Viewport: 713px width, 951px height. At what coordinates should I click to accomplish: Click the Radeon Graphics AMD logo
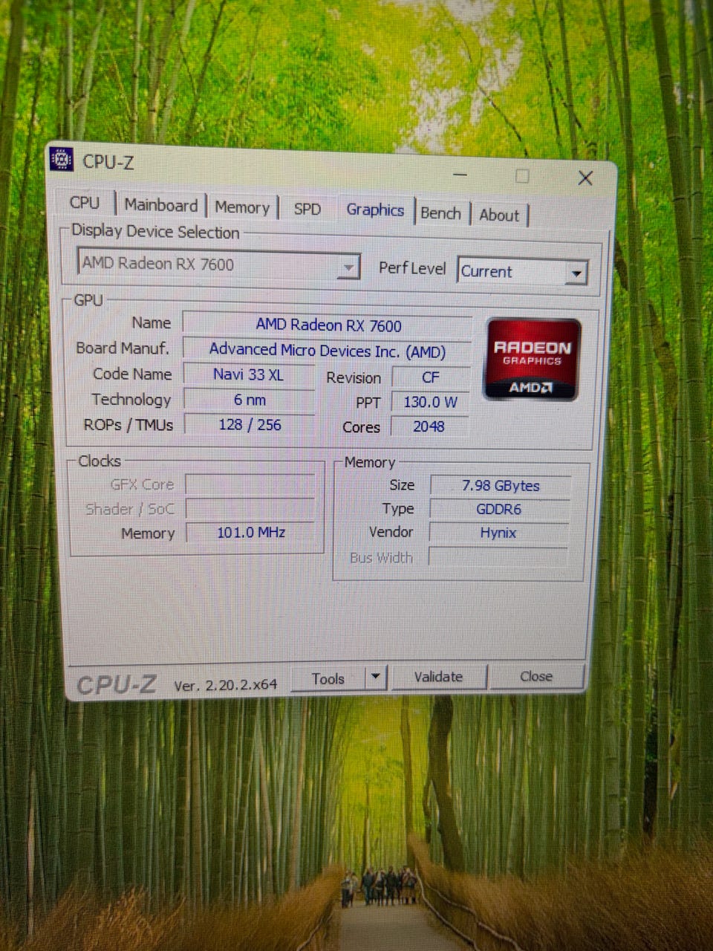(532, 360)
